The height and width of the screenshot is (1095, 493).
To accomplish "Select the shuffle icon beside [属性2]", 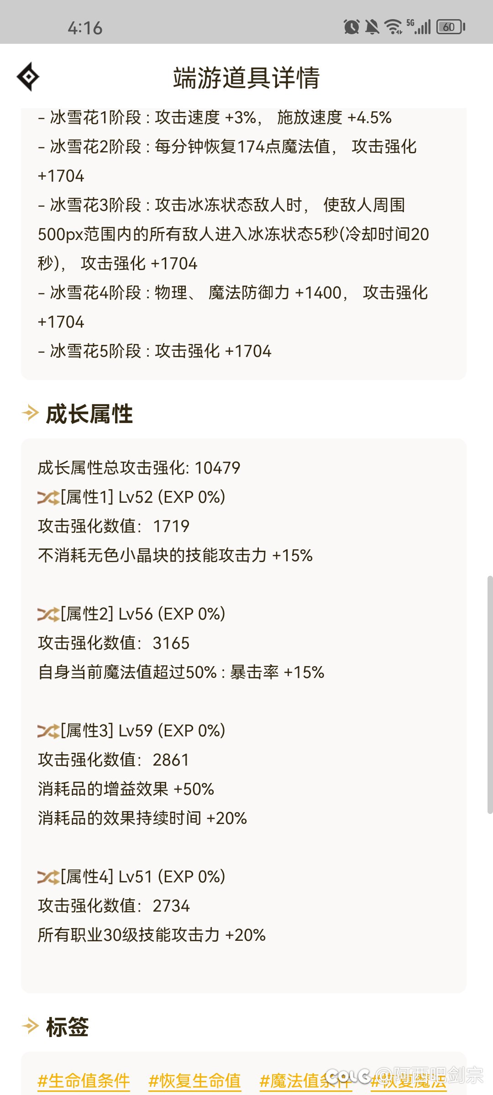I will [x=47, y=615].
